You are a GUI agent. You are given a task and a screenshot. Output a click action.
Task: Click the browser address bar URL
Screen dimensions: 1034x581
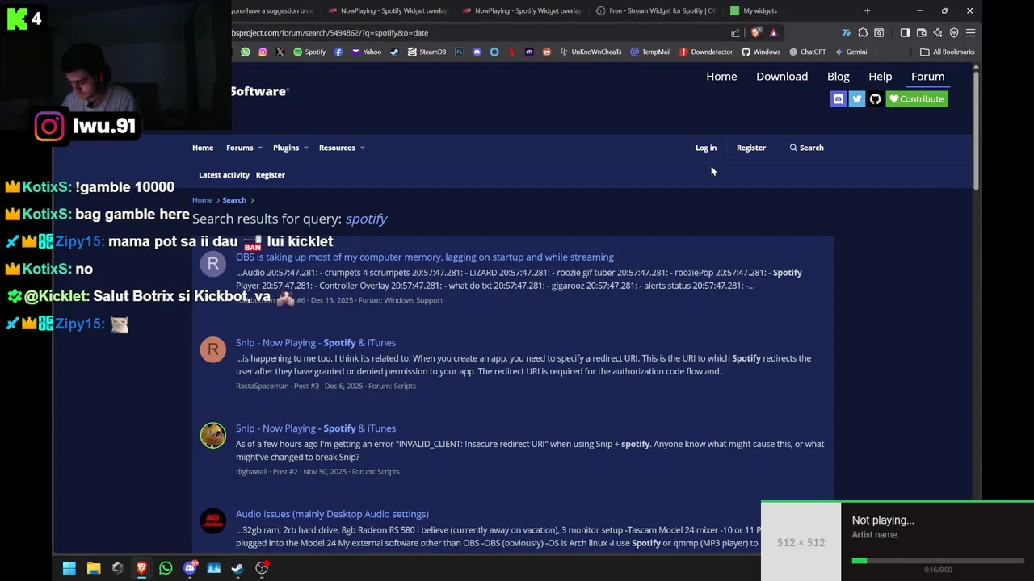click(330, 33)
